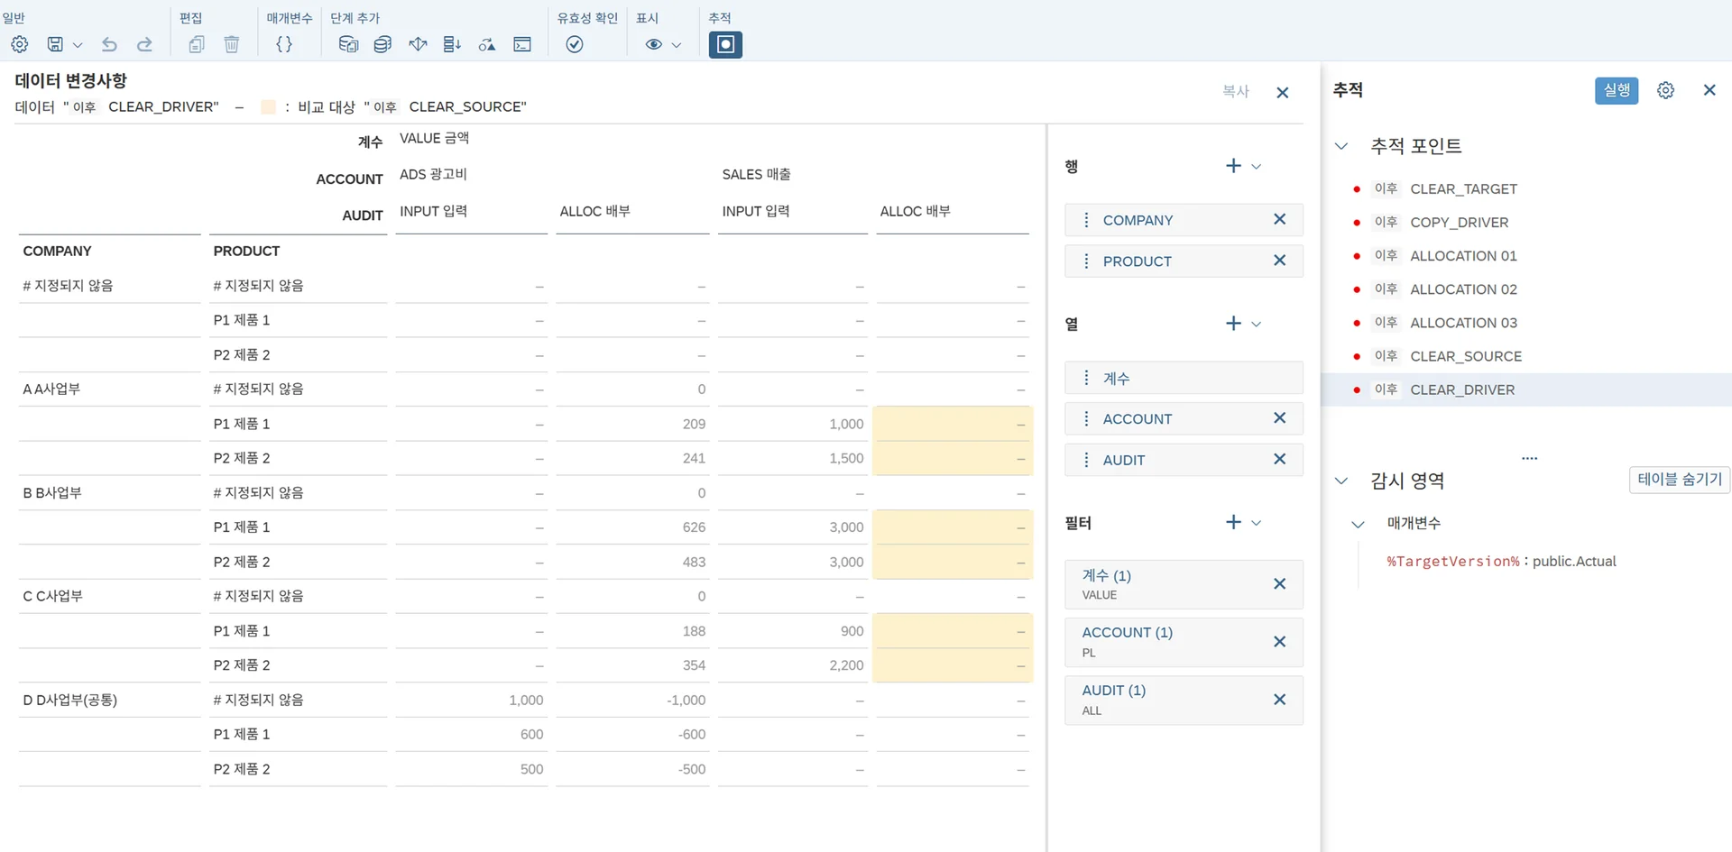Toggle breakpoint on ALLOCATION 02 trace point

[1357, 289]
